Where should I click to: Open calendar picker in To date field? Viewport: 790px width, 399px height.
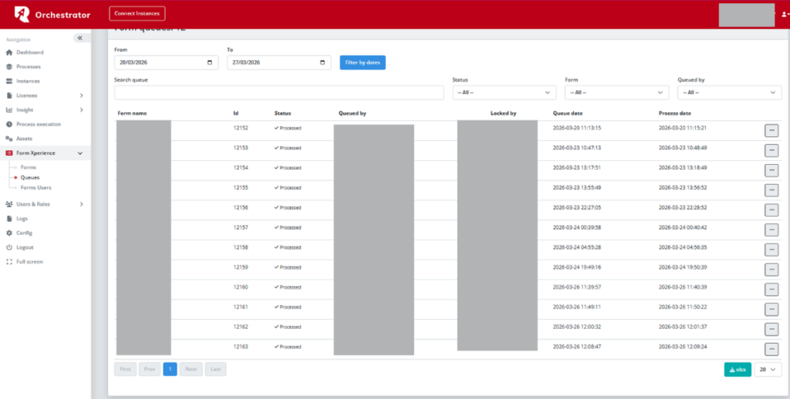[322, 62]
